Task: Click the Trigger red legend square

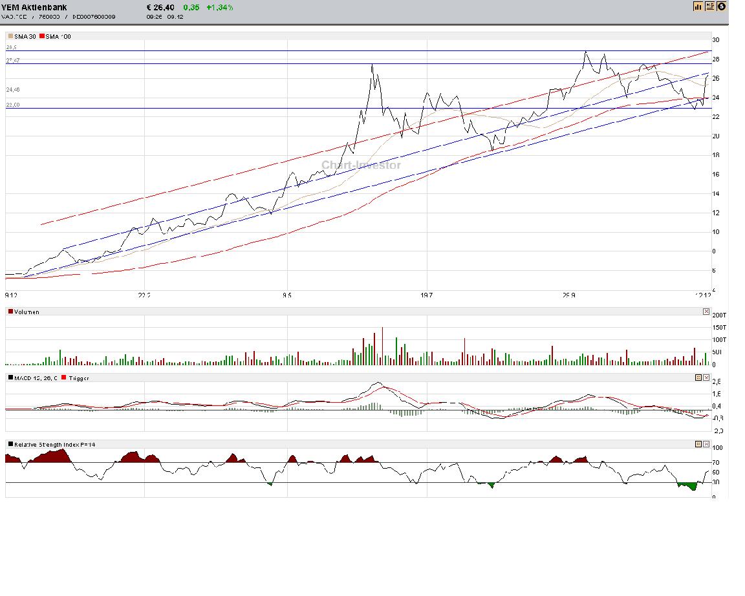Action: click(64, 378)
